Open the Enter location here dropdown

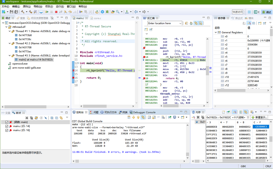pos(180,23)
